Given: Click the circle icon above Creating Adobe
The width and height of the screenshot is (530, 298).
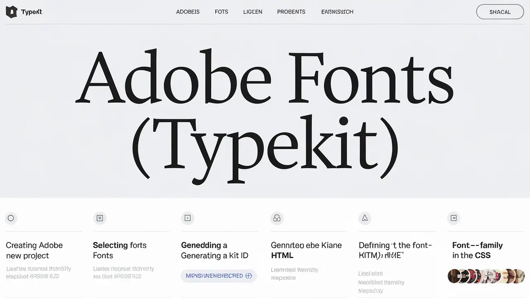Looking at the screenshot, I should [11, 218].
